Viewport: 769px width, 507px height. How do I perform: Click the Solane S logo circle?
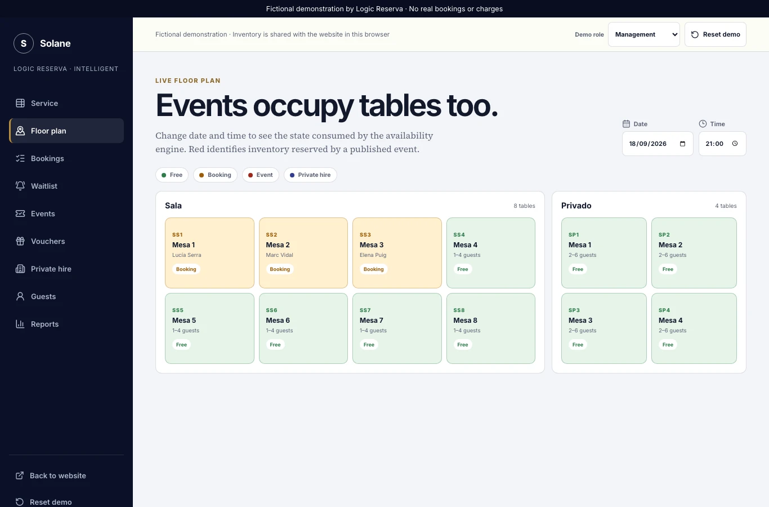point(24,43)
